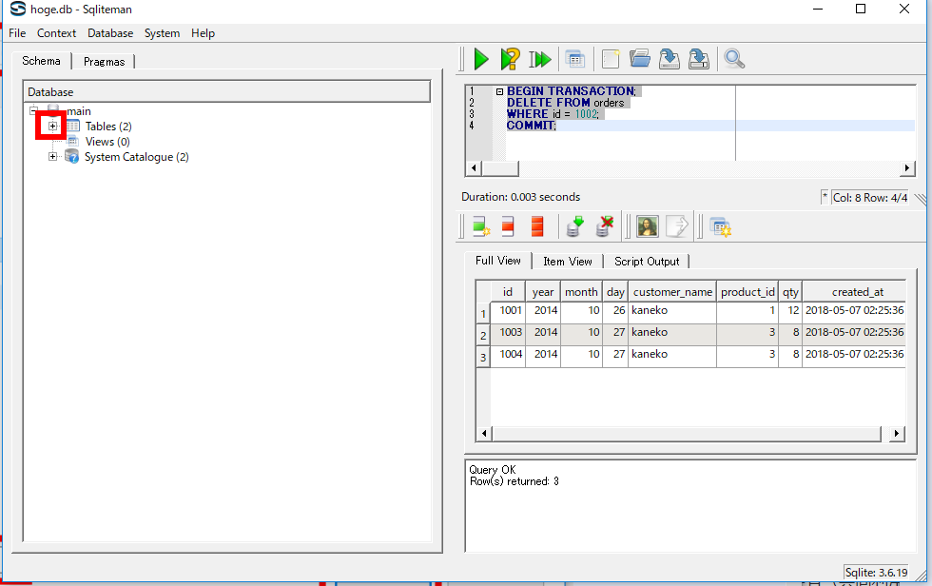Image resolution: width=932 pixels, height=586 pixels.
Task: Select the Schema tab
Action: click(41, 61)
